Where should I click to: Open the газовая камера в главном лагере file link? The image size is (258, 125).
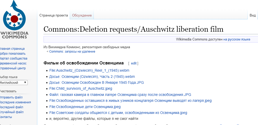click(x=120, y=95)
